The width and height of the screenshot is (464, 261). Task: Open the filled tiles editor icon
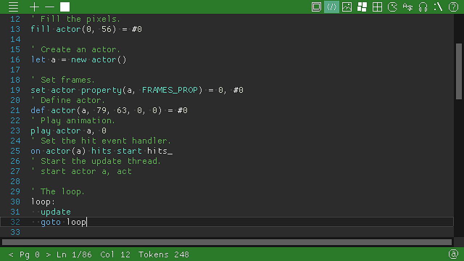click(362, 7)
